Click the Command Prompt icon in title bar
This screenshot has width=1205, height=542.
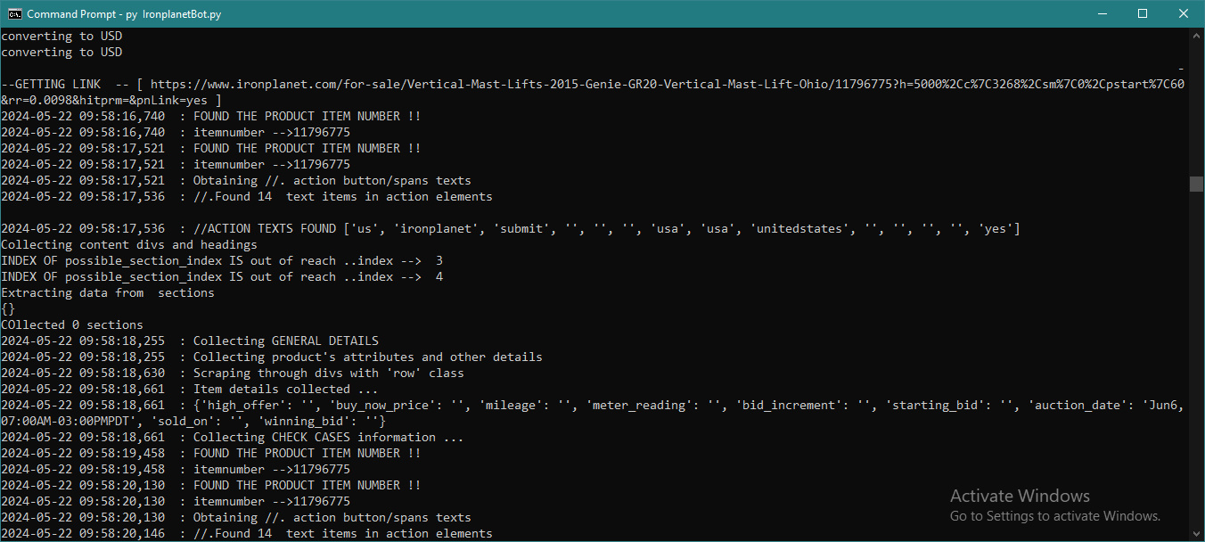point(14,13)
